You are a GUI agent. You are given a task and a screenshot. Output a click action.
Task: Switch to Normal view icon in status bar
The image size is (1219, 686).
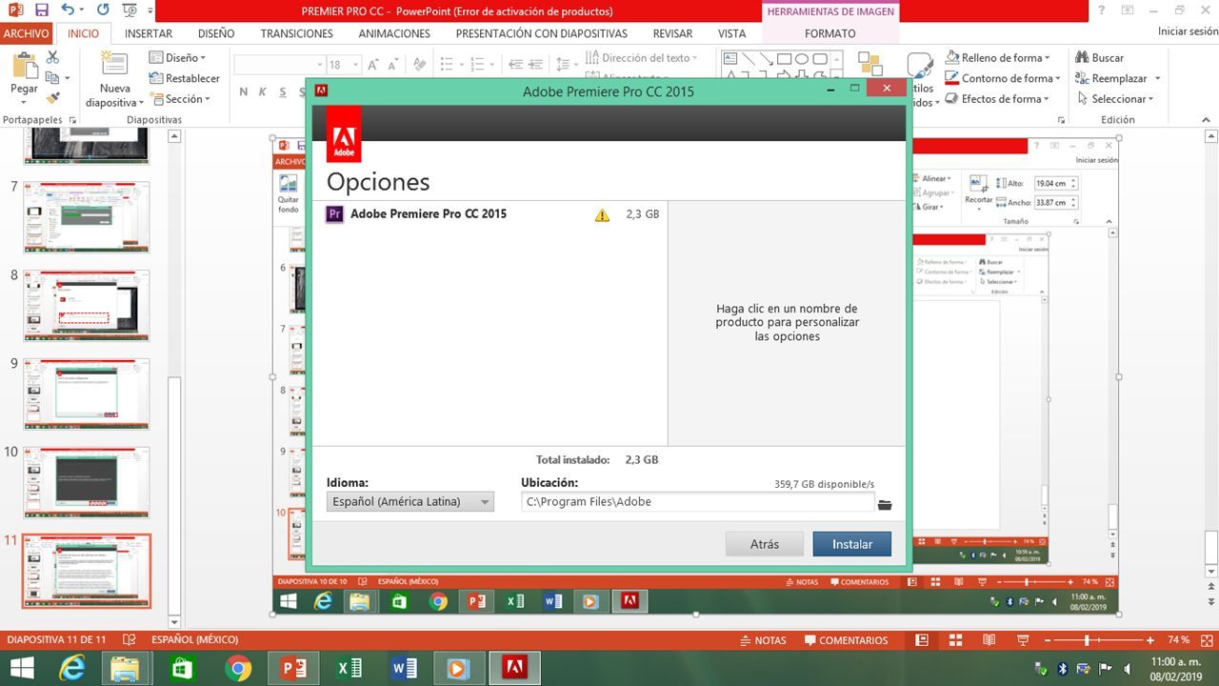(x=921, y=640)
